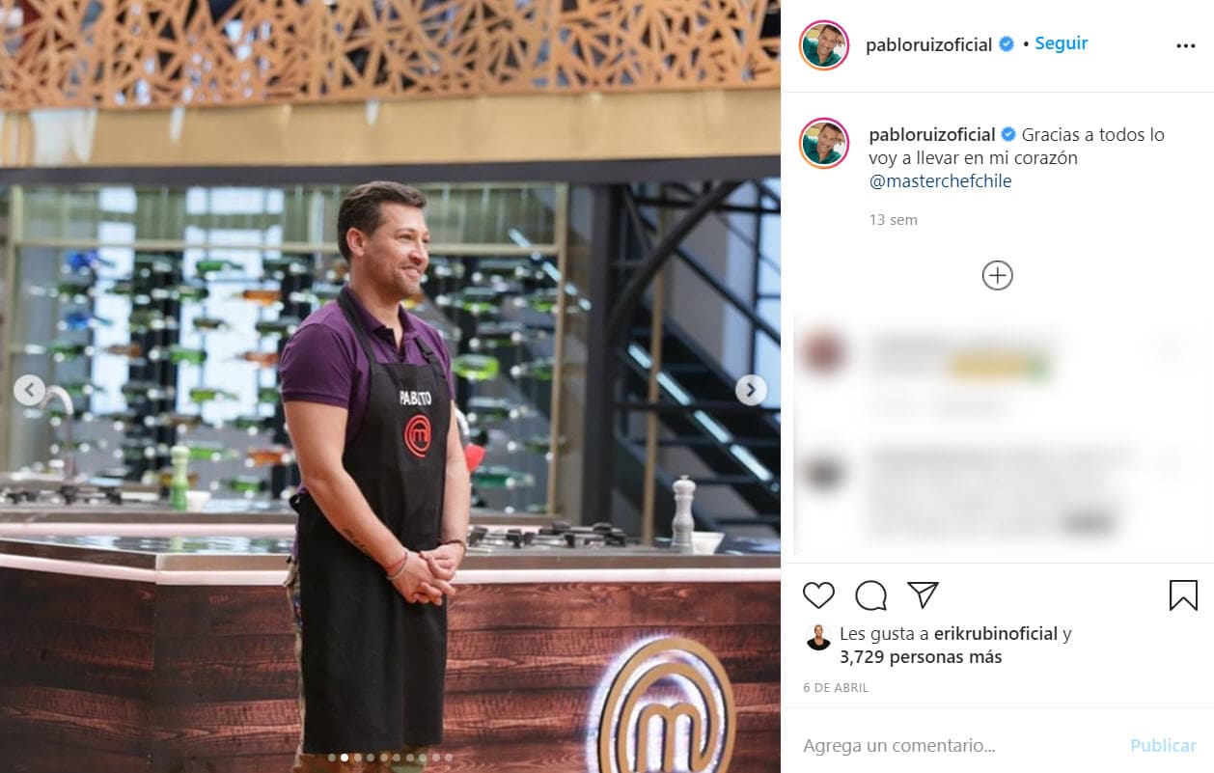Open the caption's profile avatar
This screenshot has height=773, width=1214.
coord(824,143)
